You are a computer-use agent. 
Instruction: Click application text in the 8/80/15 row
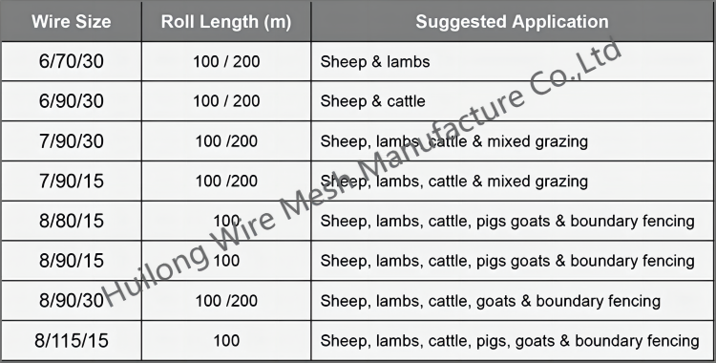click(507, 222)
